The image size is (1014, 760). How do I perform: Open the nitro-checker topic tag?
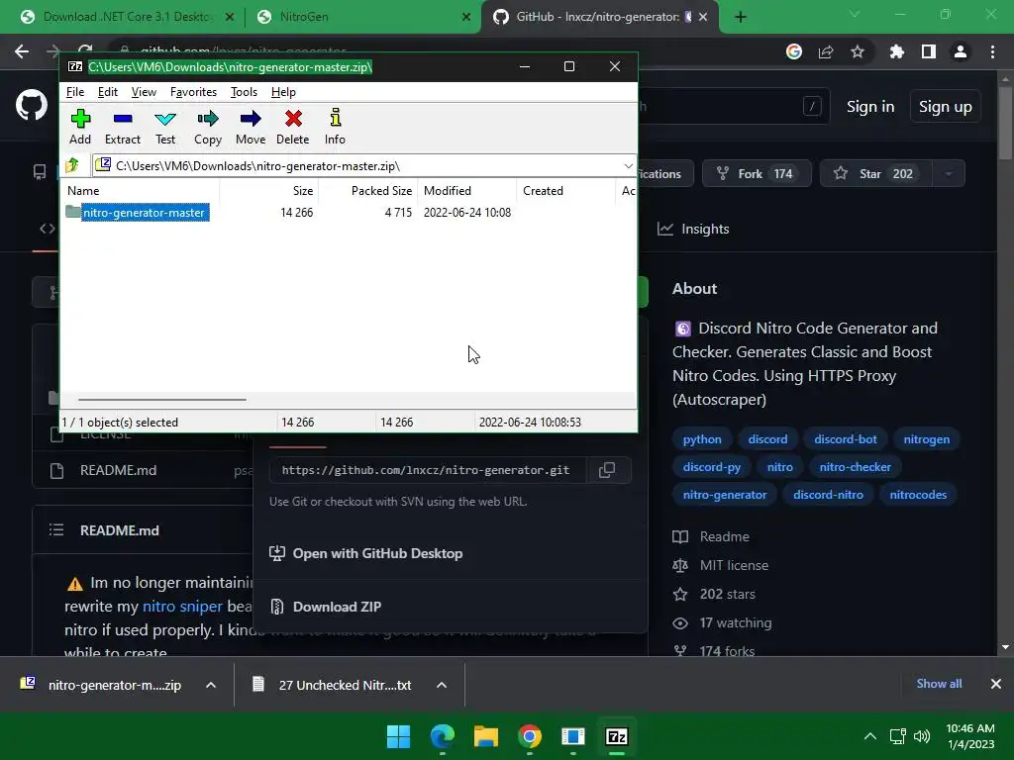tap(855, 467)
